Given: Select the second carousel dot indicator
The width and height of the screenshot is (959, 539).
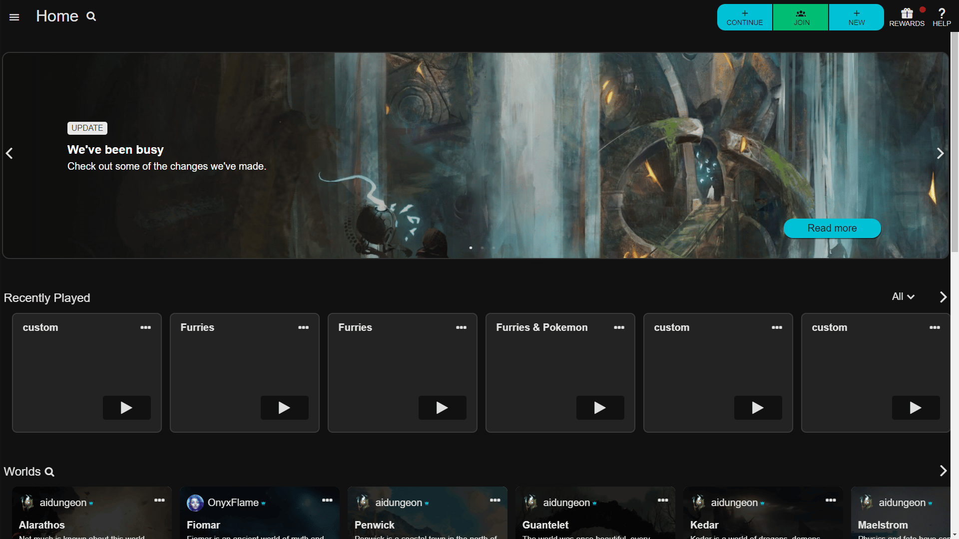Looking at the screenshot, I should coord(482,248).
